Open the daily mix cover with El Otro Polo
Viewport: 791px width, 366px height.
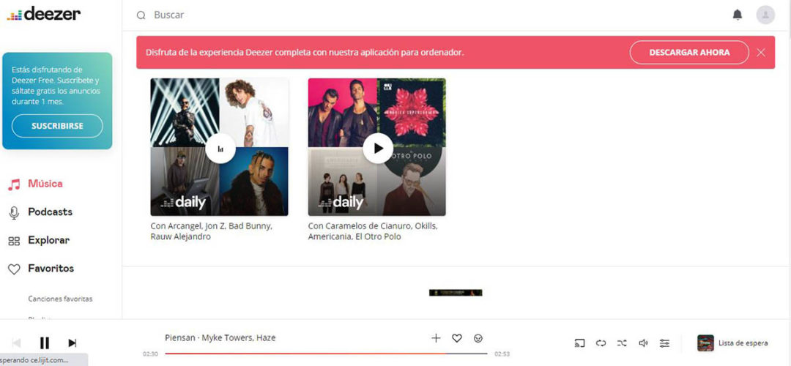pos(377,146)
